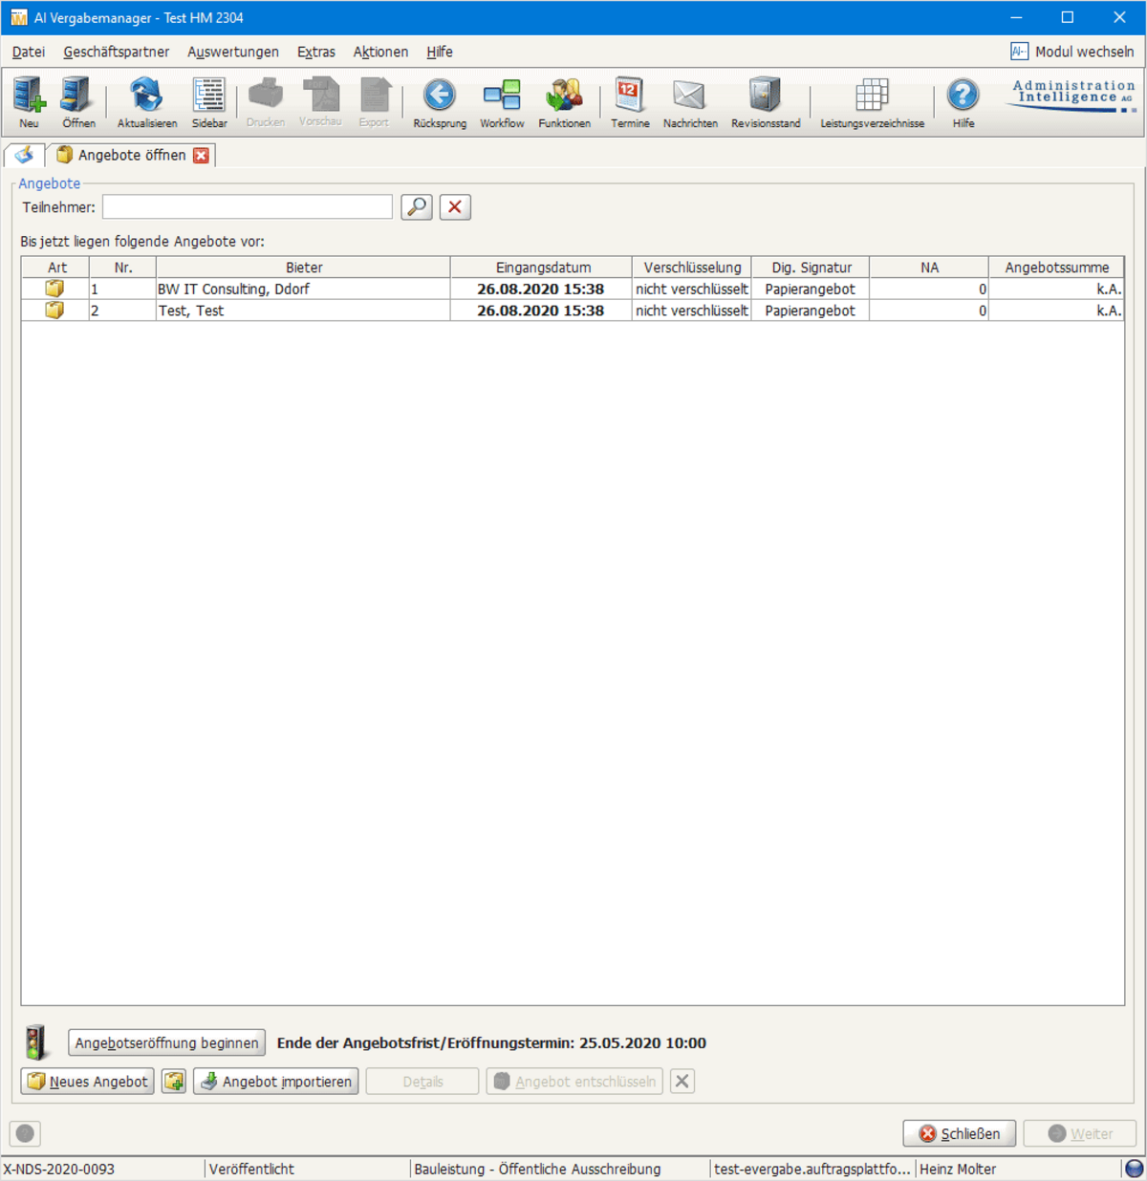
Task: Close the Angebote öffnen tab
Action: (201, 156)
